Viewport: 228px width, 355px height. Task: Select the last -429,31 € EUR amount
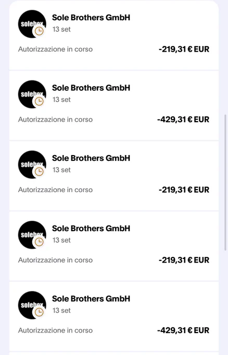pos(183,330)
